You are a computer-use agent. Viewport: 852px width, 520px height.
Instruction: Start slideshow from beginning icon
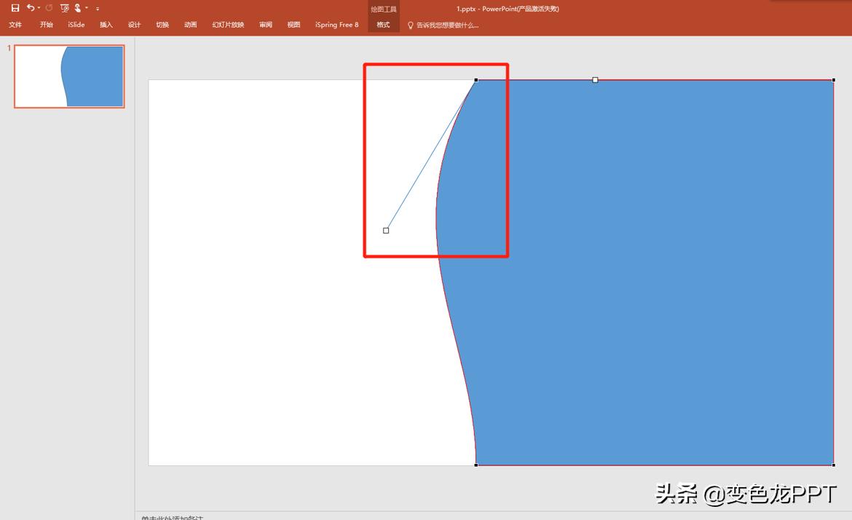coord(65,8)
